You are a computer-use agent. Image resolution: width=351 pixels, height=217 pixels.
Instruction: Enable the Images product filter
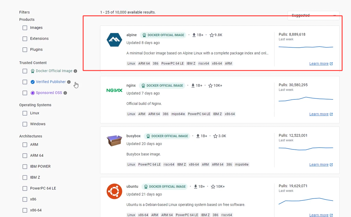[25, 28]
